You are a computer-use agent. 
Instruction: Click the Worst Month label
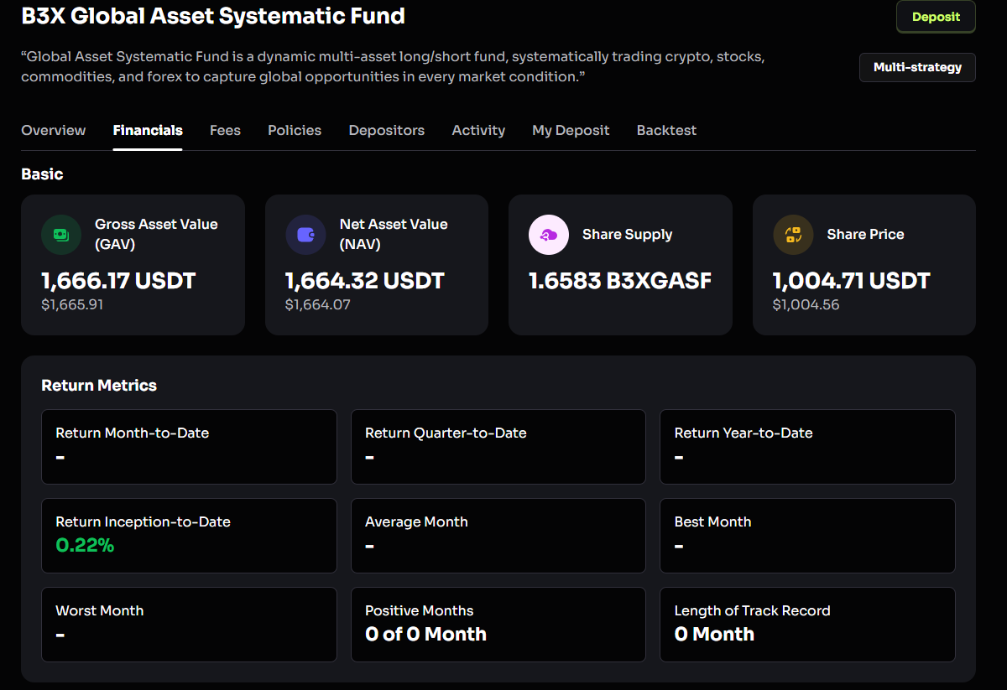click(99, 610)
